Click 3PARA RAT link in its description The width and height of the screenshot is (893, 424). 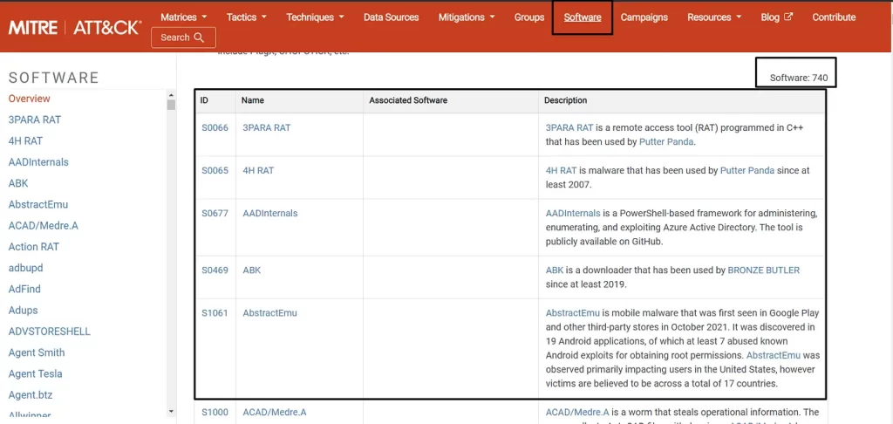pos(569,127)
